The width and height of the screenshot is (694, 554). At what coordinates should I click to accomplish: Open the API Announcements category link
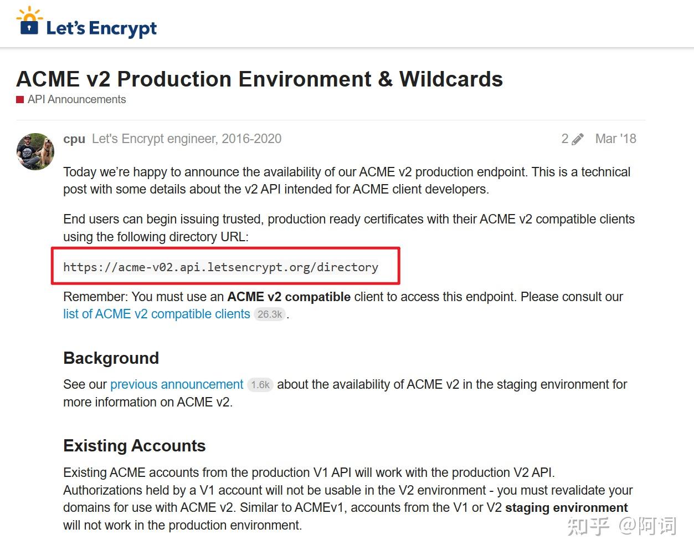(x=76, y=100)
